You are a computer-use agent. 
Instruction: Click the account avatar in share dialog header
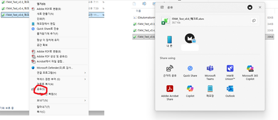pos(250,7)
